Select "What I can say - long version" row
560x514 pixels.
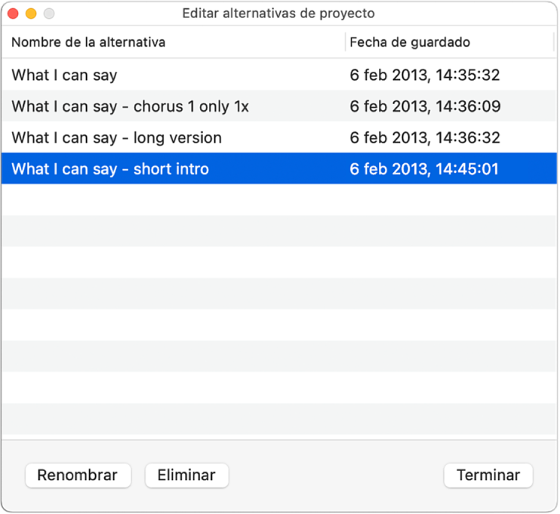click(116, 138)
